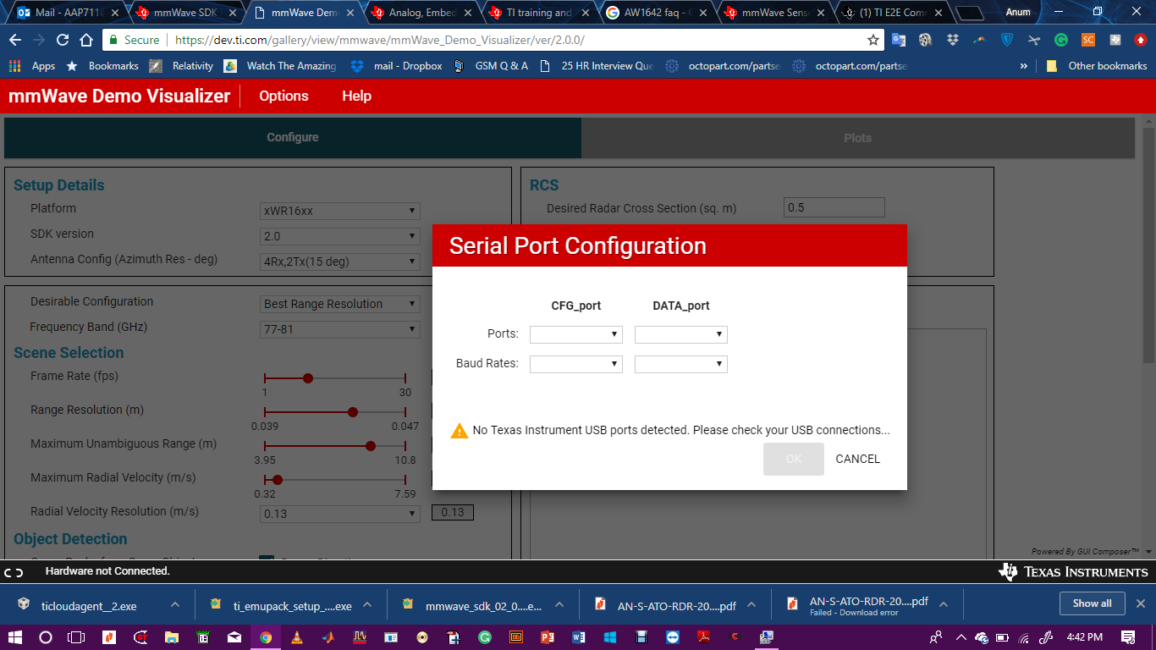
Task: Launch VLC media player from the taskbar
Action: 296,636
